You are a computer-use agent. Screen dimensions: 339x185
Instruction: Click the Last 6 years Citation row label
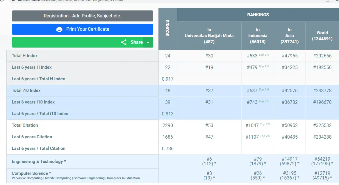pos(32,137)
